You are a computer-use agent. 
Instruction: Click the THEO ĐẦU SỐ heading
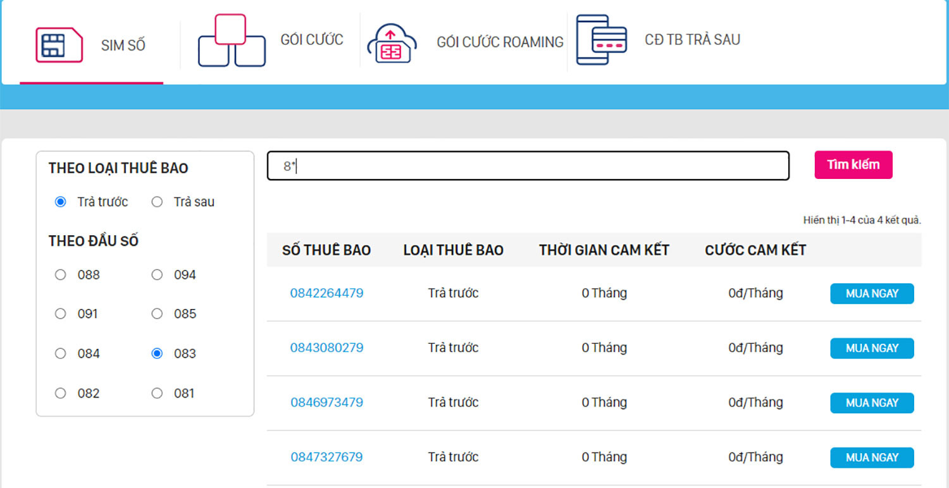(94, 241)
